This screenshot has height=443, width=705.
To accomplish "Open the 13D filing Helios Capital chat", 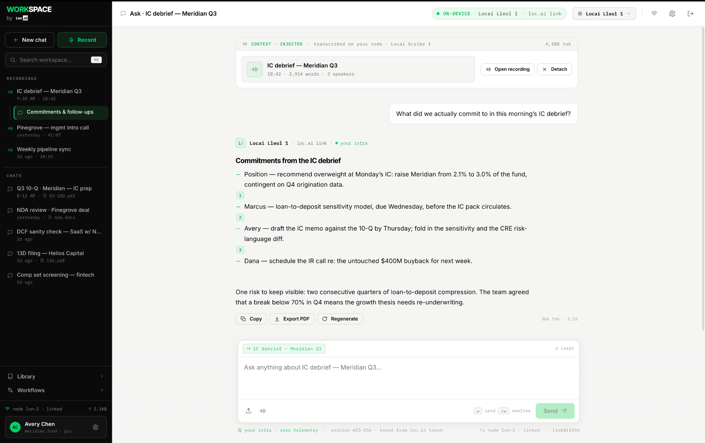I will coord(56,256).
